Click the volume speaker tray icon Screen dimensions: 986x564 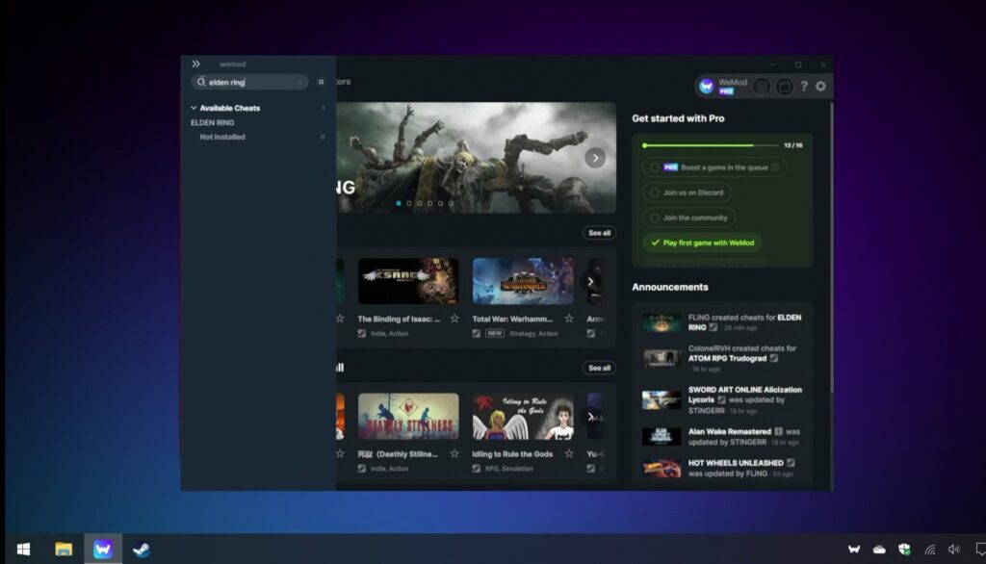[x=954, y=549]
